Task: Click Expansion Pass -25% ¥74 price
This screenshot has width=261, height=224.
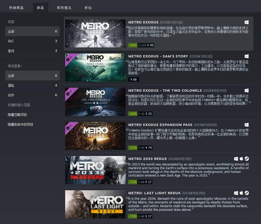Action: click(x=140, y=148)
